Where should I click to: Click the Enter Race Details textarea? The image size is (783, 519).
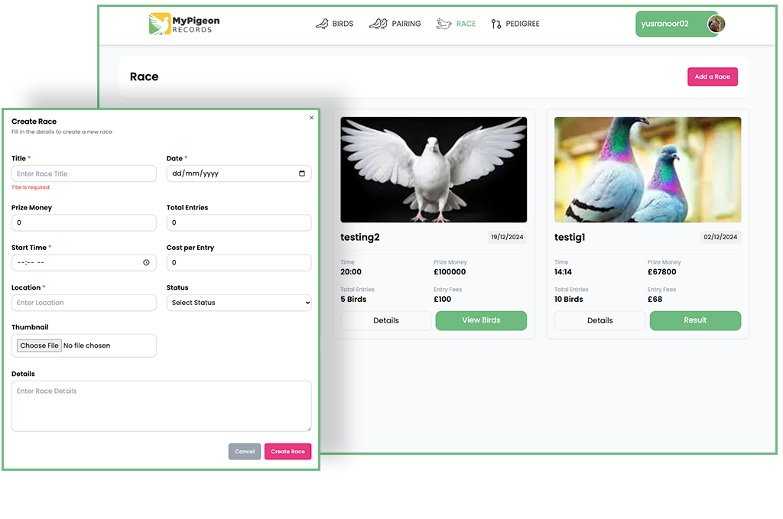click(161, 406)
